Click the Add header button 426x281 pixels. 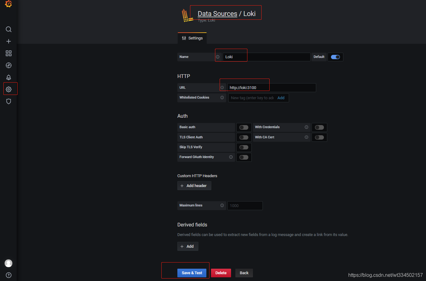[194, 186]
